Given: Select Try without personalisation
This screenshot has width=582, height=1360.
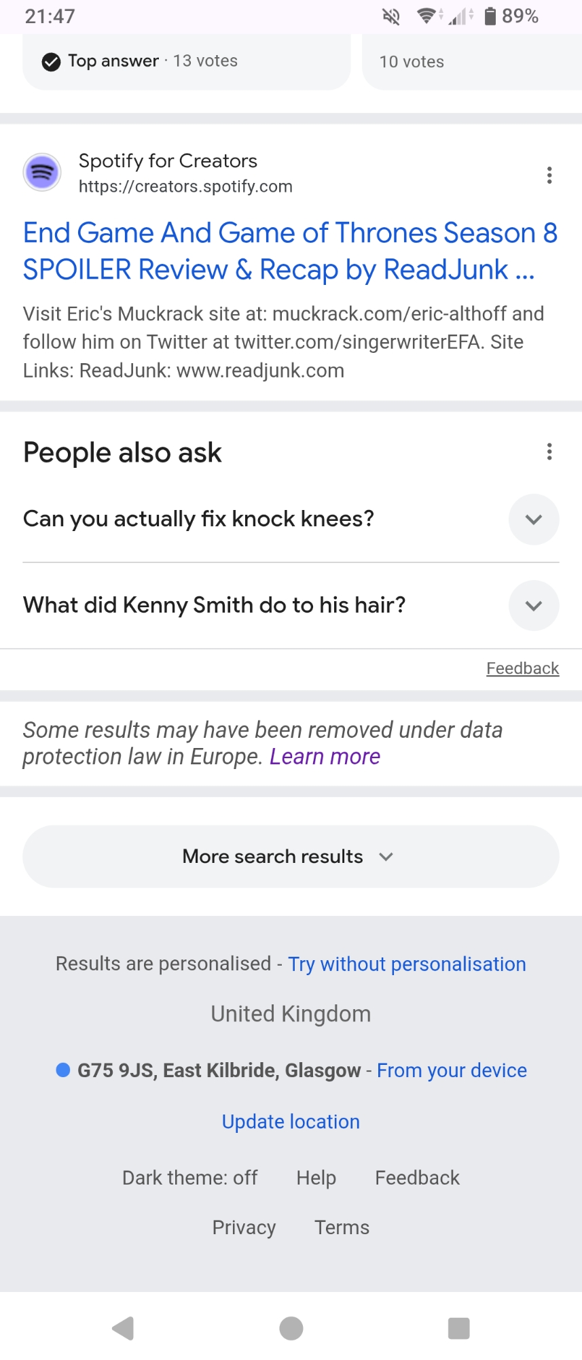Looking at the screenshot, I should [407, 964].
